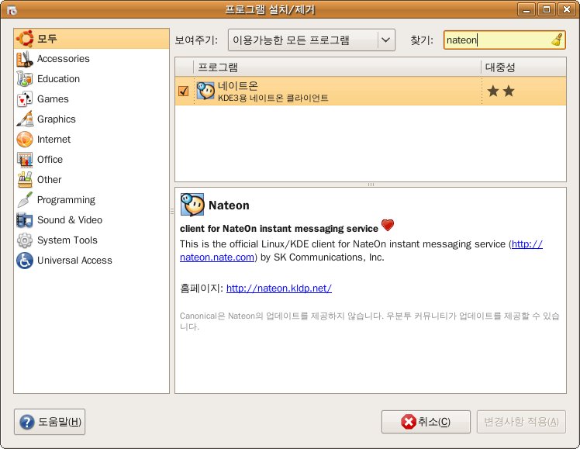Sort by the 프로그램 column header
The image size is (580, 449).
(x=337, y=67)
